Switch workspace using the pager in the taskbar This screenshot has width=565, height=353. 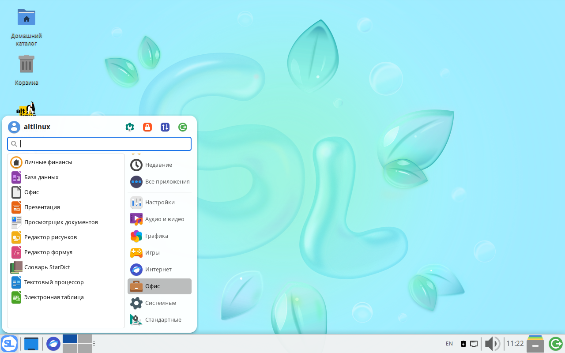pyautogui.click(x=78, y=343)
